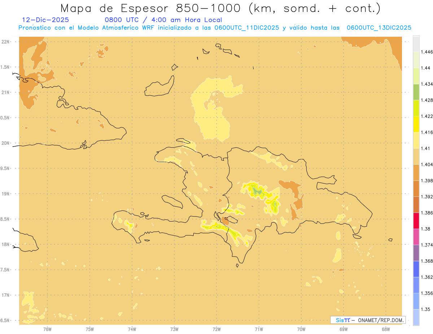Click the 68W longitude label

(386, 329)
